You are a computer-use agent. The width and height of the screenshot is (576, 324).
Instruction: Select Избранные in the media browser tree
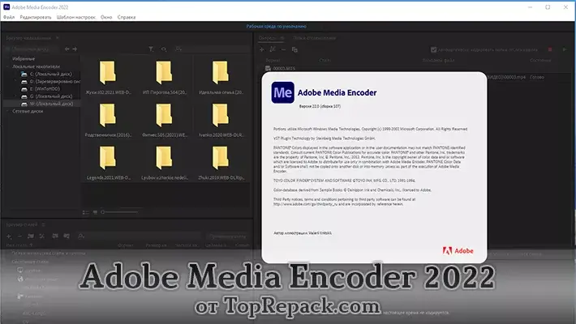(x=24, y=58)
